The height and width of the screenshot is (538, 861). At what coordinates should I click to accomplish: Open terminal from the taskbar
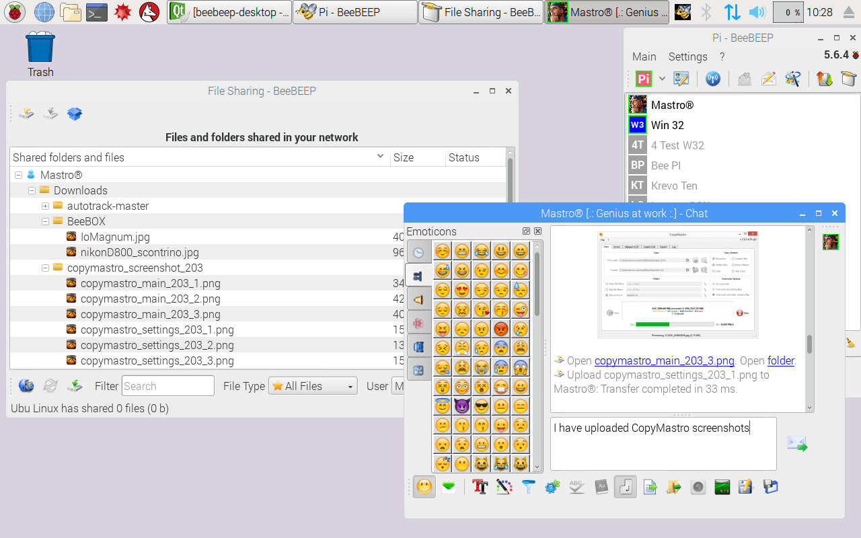[x=98, y=12]
